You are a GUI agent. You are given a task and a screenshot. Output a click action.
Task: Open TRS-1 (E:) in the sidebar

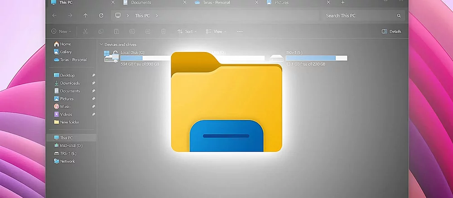point(65,153)
